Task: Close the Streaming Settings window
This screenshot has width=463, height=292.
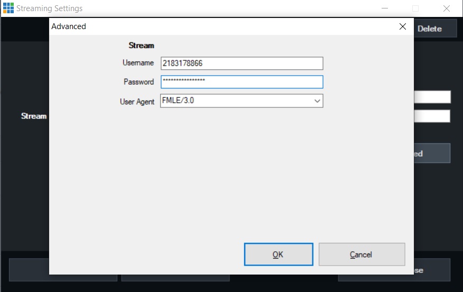Action: [447, 8]
